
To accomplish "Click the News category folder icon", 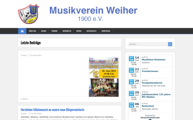I will click(22, 99).
